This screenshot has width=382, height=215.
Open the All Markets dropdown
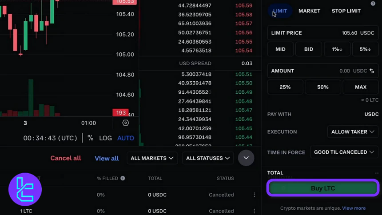pyautogui.click(x=152, y=158)
